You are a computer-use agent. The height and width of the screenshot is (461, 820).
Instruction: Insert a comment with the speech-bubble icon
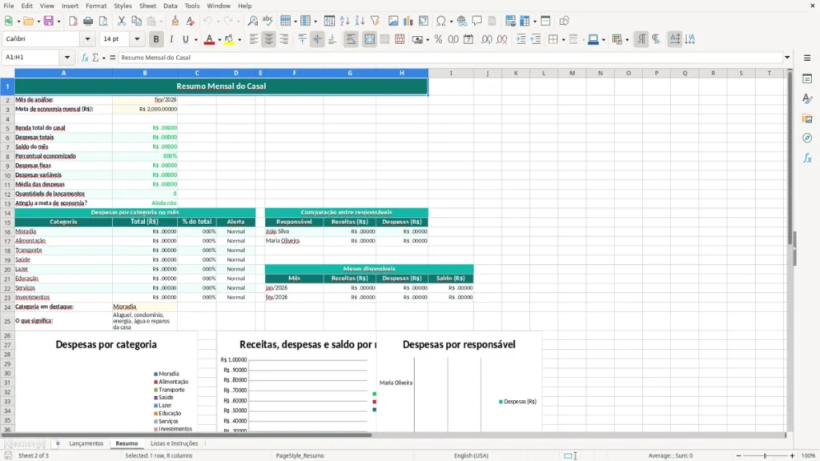click(x=477, y=21)
